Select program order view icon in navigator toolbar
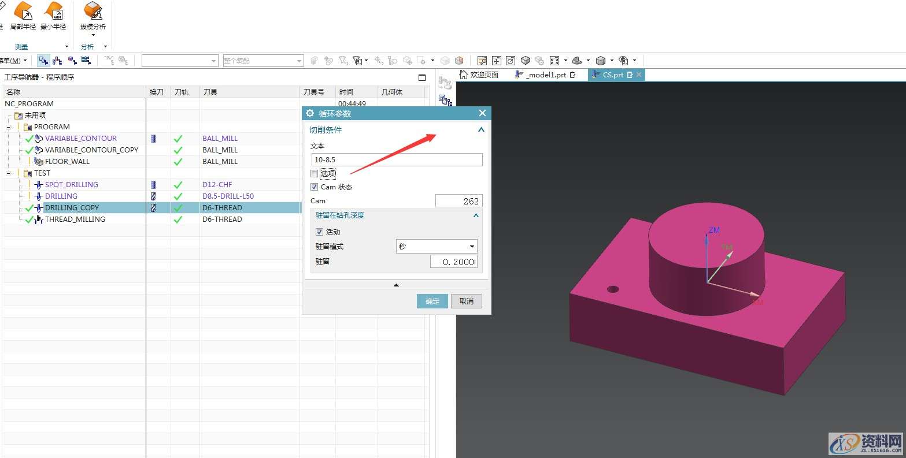This screenshot has width=906, height=458. coord(43,61)
